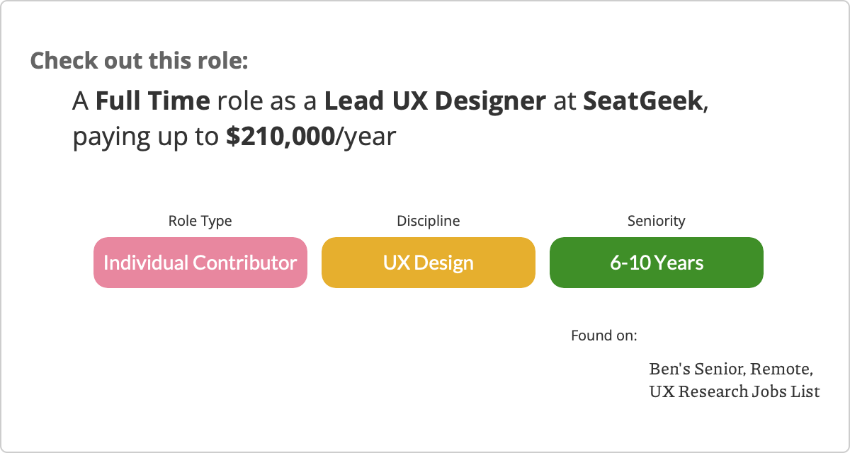Click the Role Type label
This screenshot has height=453, width=850.
(x=200, y=221)
